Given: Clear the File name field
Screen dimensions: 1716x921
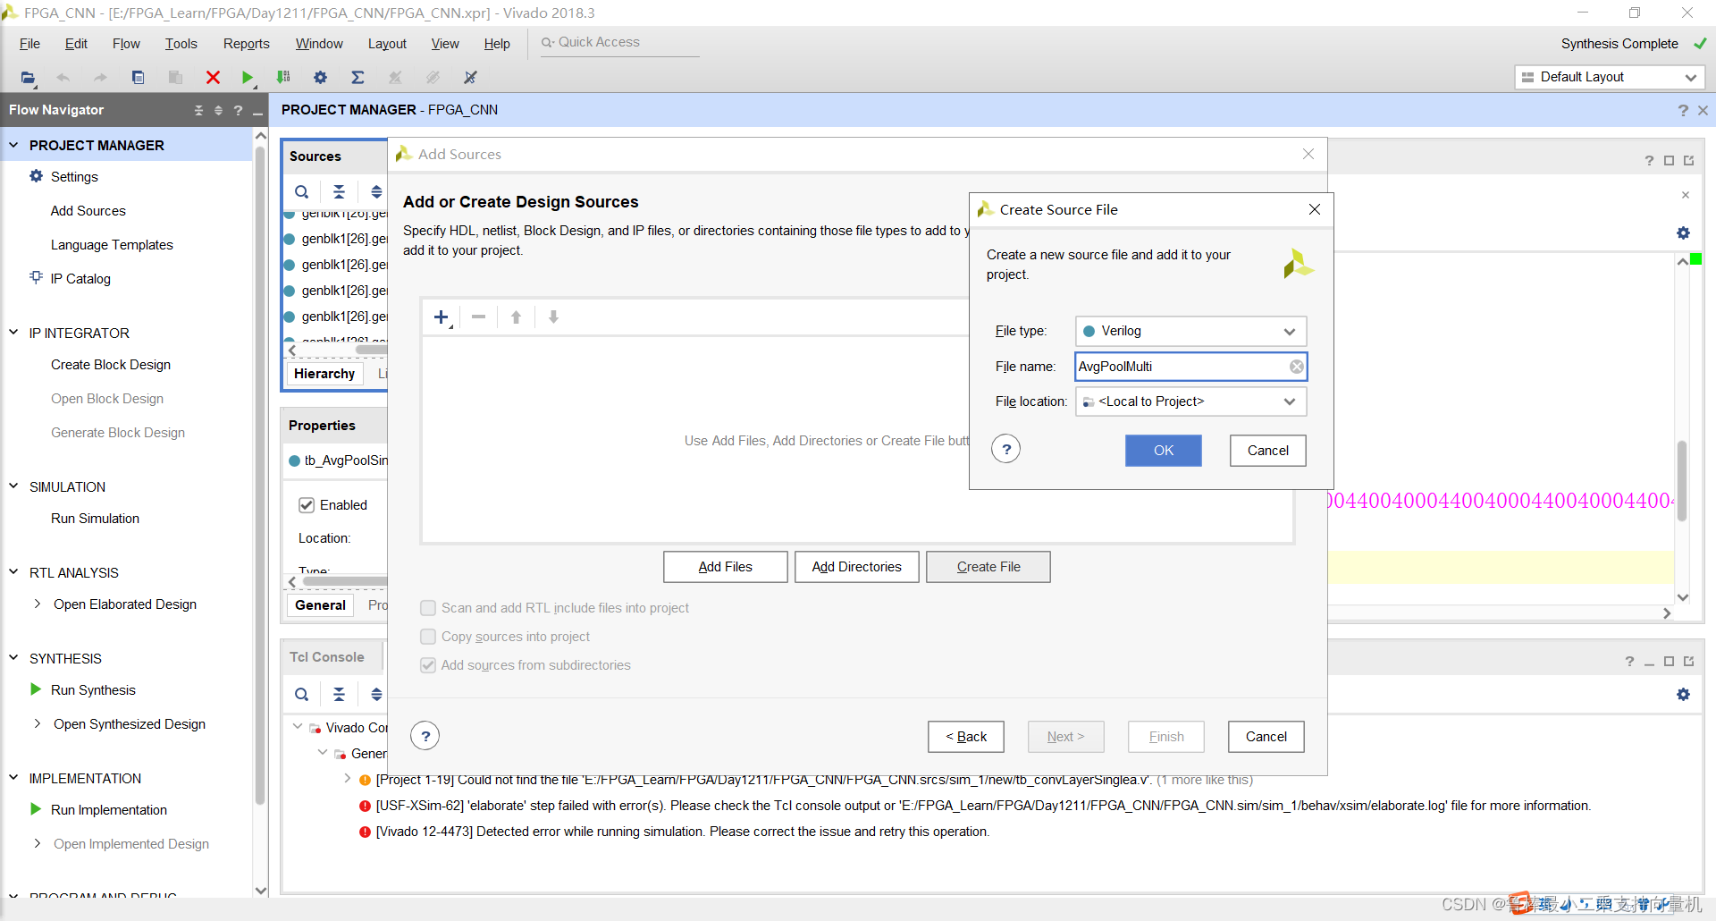Looking at the screenshot, I should pos(1296,367).
